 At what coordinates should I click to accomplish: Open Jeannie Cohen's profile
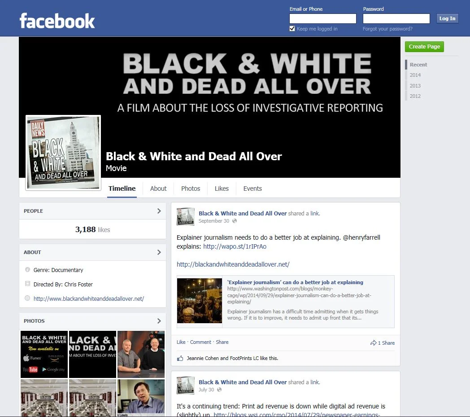203,358
